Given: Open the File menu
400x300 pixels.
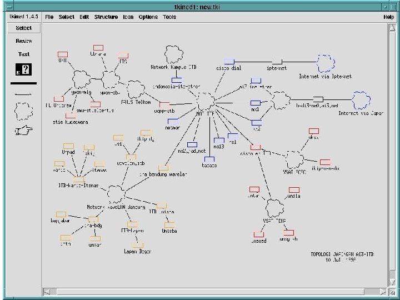Looking at the screenshot, I should point(49,17).
